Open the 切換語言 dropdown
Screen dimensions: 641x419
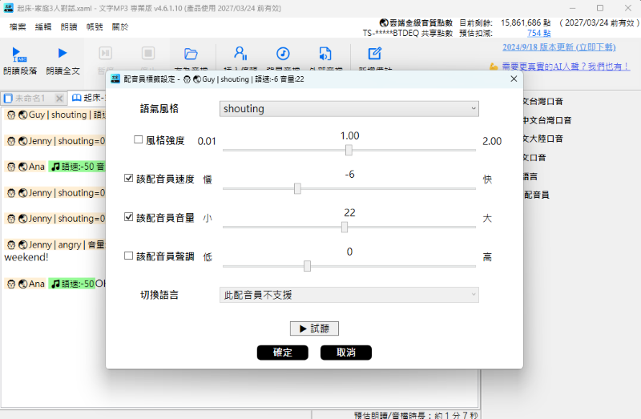coord(349,295)
